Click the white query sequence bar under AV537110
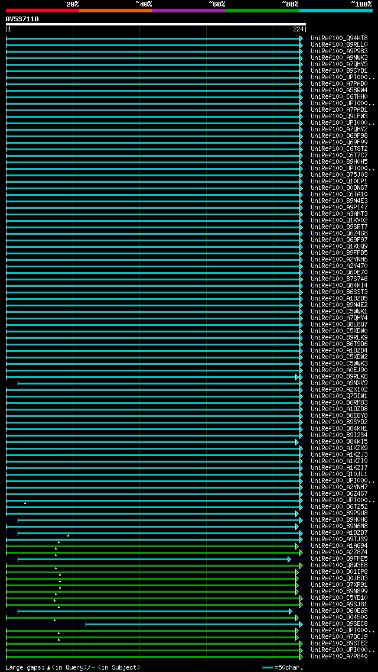378x672 pixels. (x=156, y=24)
